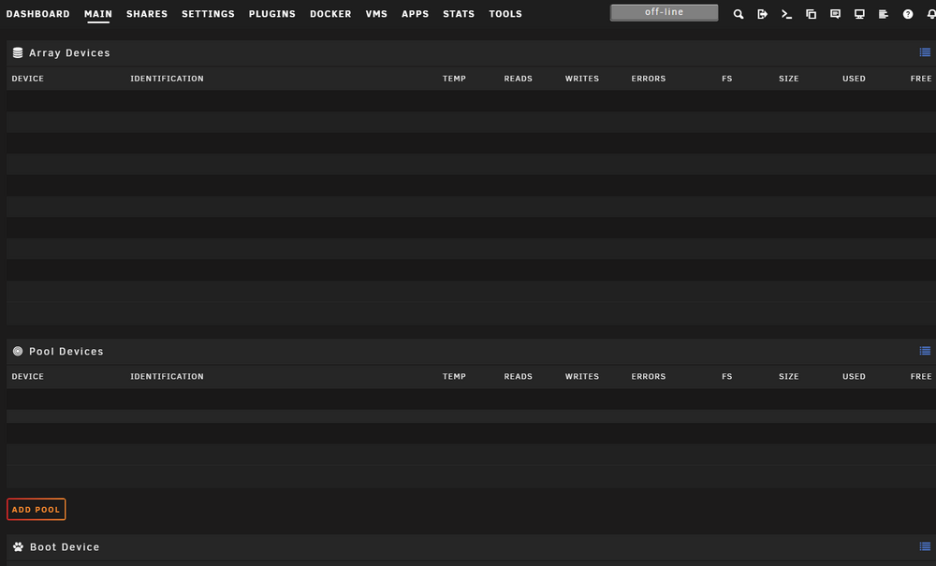The height and width of the screenshot is (566, 936).
Task: Click TEMP header in Pool Devices table
Action: [454, 376]
